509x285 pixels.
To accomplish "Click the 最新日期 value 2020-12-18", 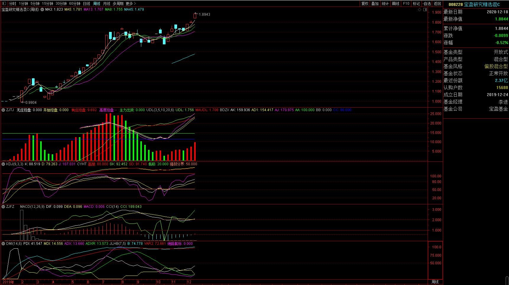I will (x=497, y=12).
